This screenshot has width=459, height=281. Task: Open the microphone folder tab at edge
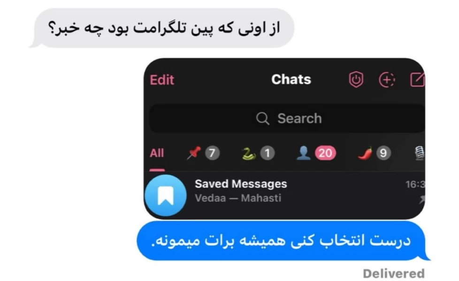click(x=420, y=153)
